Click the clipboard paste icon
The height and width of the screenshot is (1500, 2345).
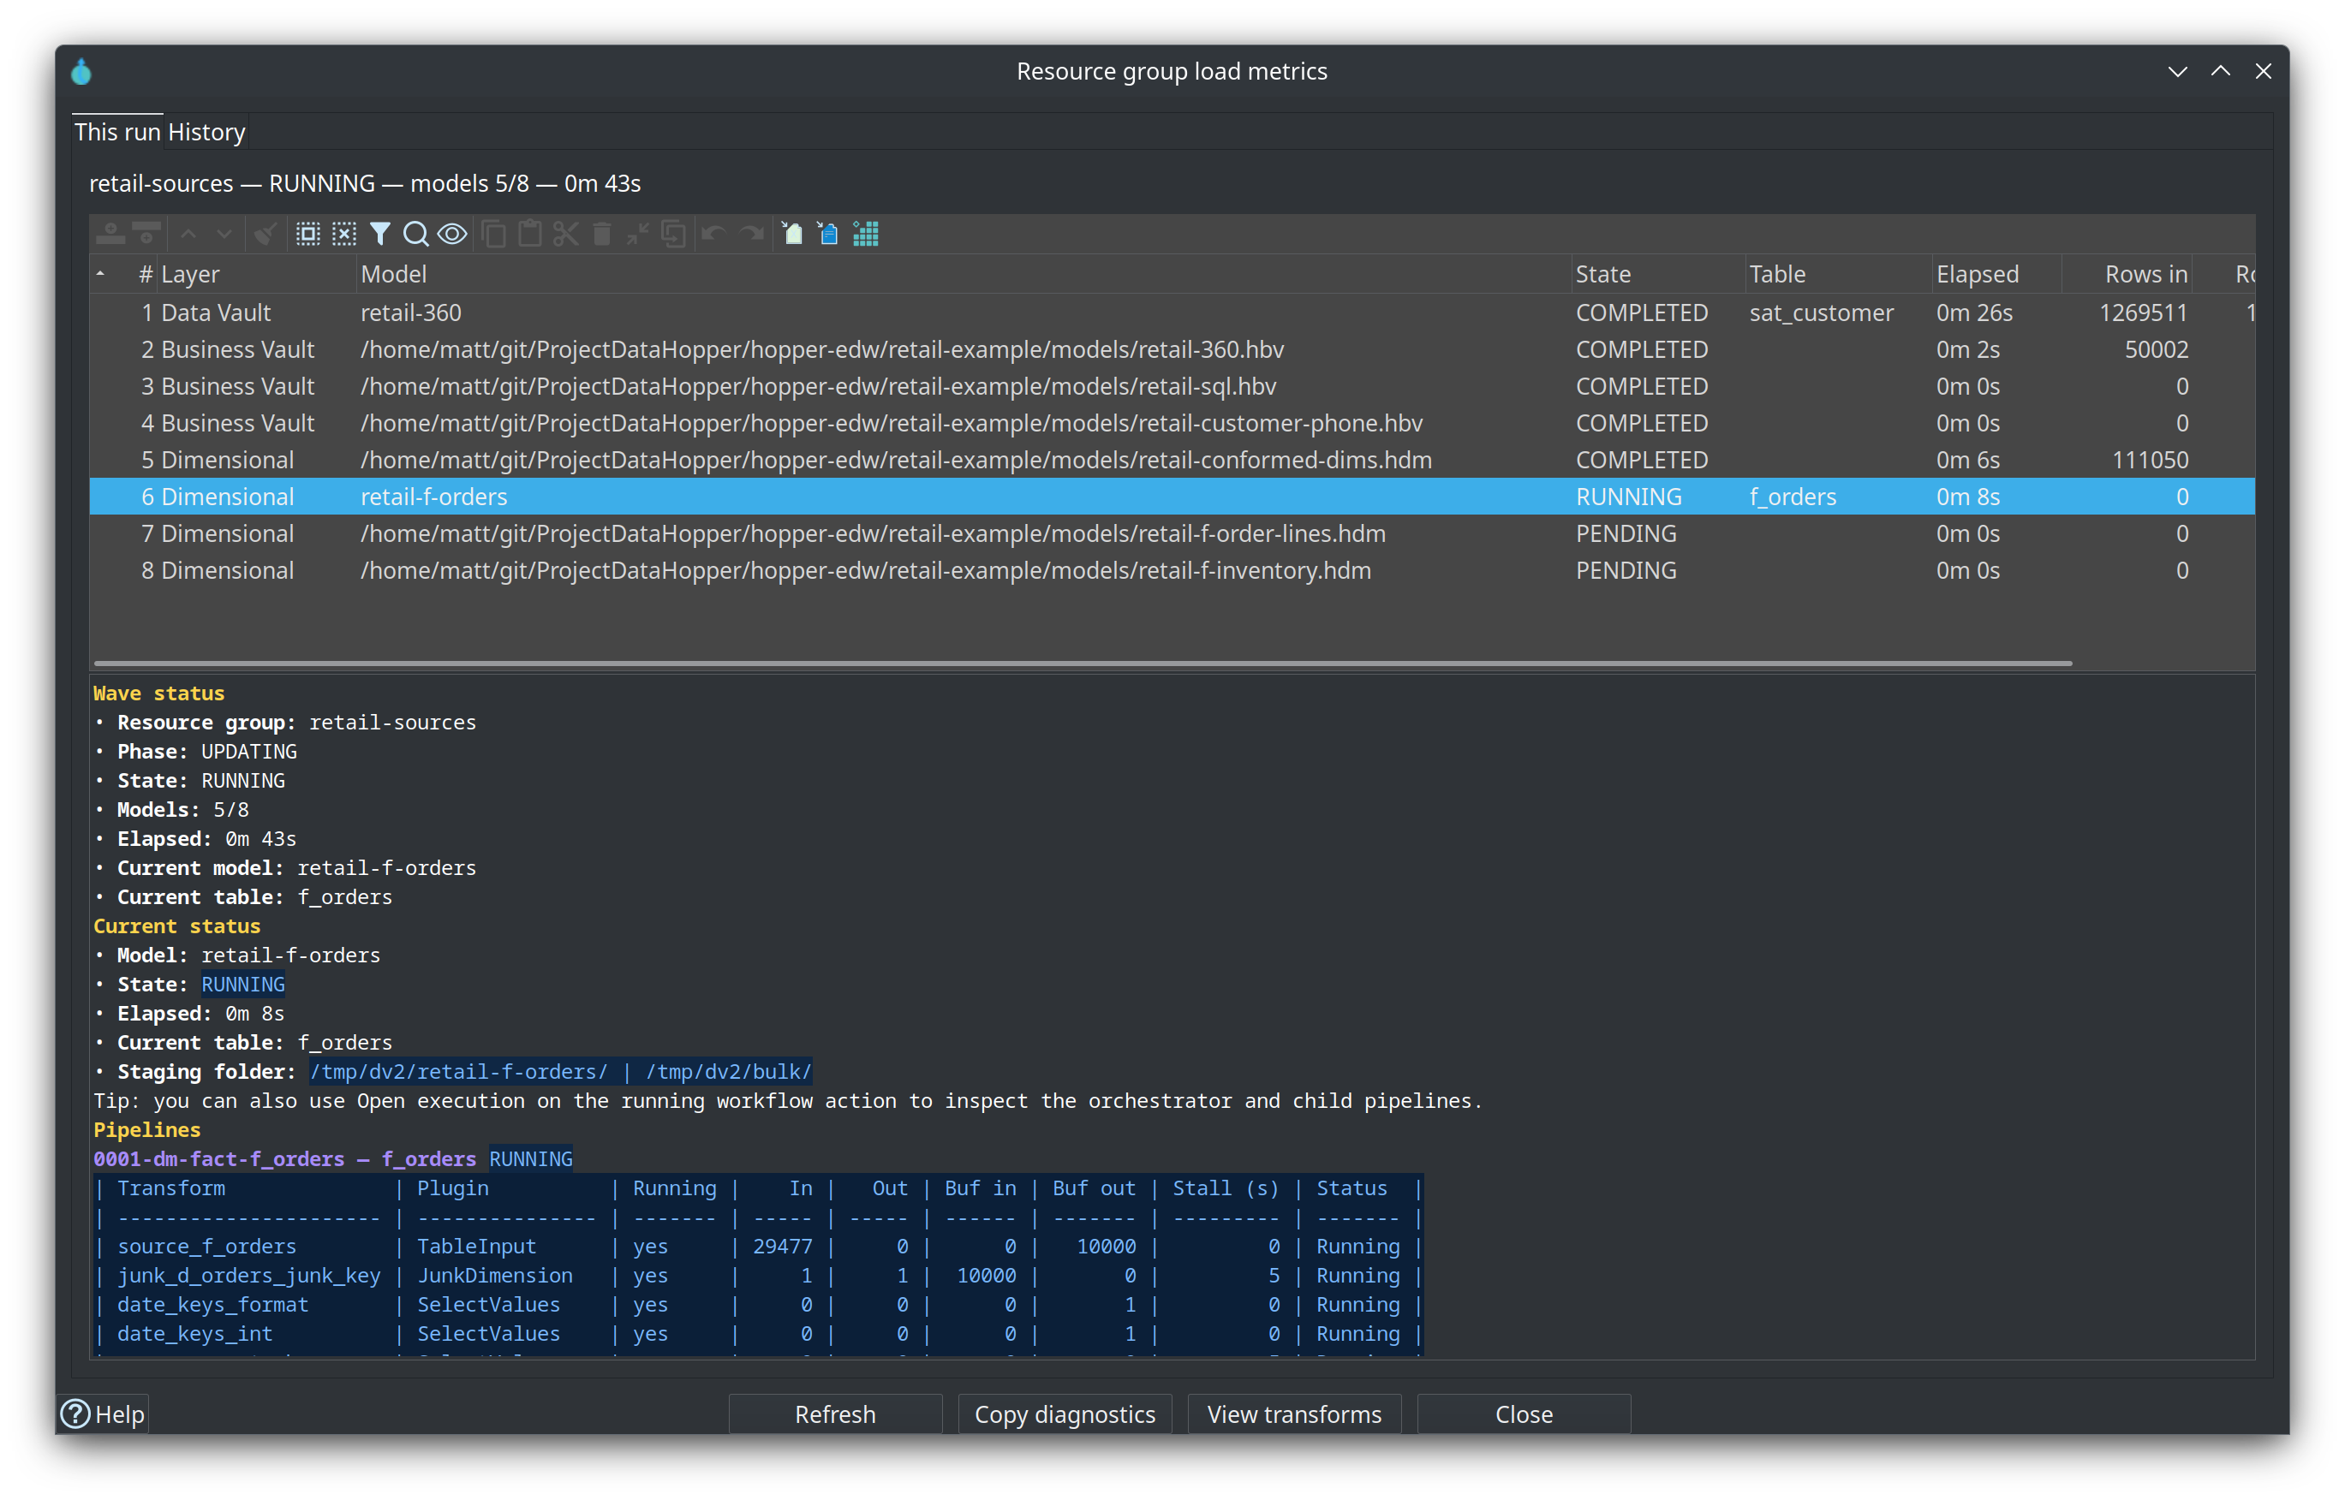coord(530,234)
